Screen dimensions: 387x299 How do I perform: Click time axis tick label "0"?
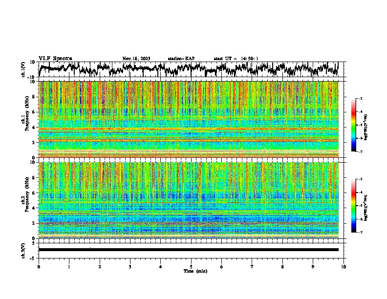[39, 267]
